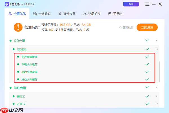Select the QQ垃圾 sub-item label

coord(22,49)
